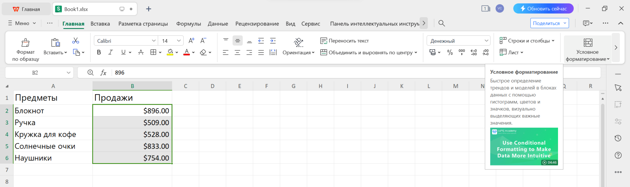Apply the yellow fill color swatch
The width and height of the screenshot is (630, 187).
tap(170, 52)
